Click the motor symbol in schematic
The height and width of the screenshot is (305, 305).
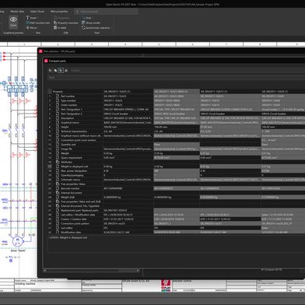[x=17, y=241]
